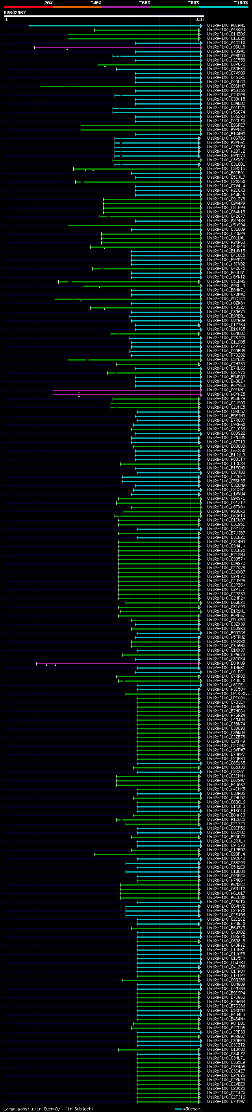The image size is (252, 1112).
Task: Click the hit label UniRef100_B1K1L9
Action: pos(226,455)
